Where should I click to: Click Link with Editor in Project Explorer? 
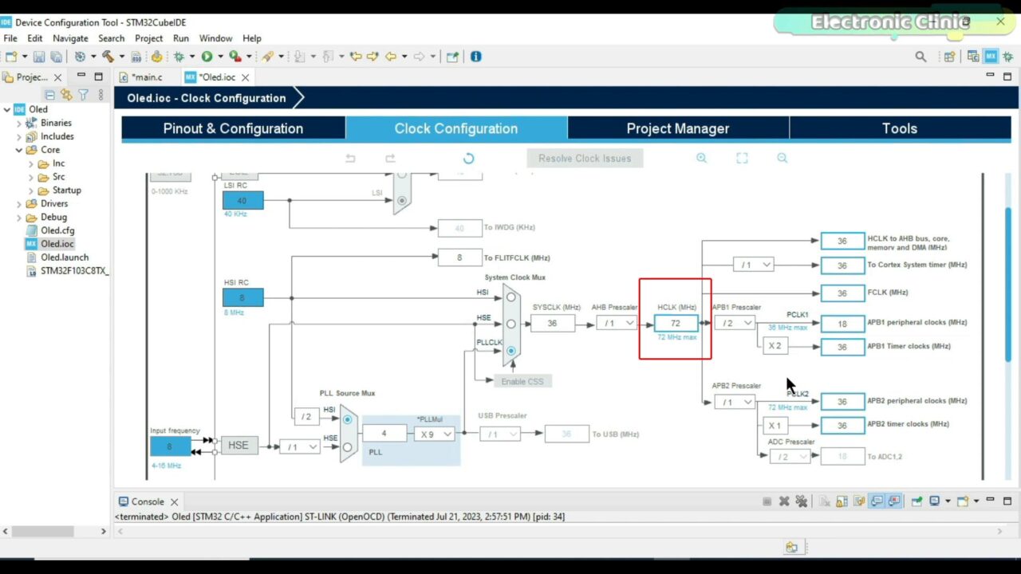pos(66,94)
